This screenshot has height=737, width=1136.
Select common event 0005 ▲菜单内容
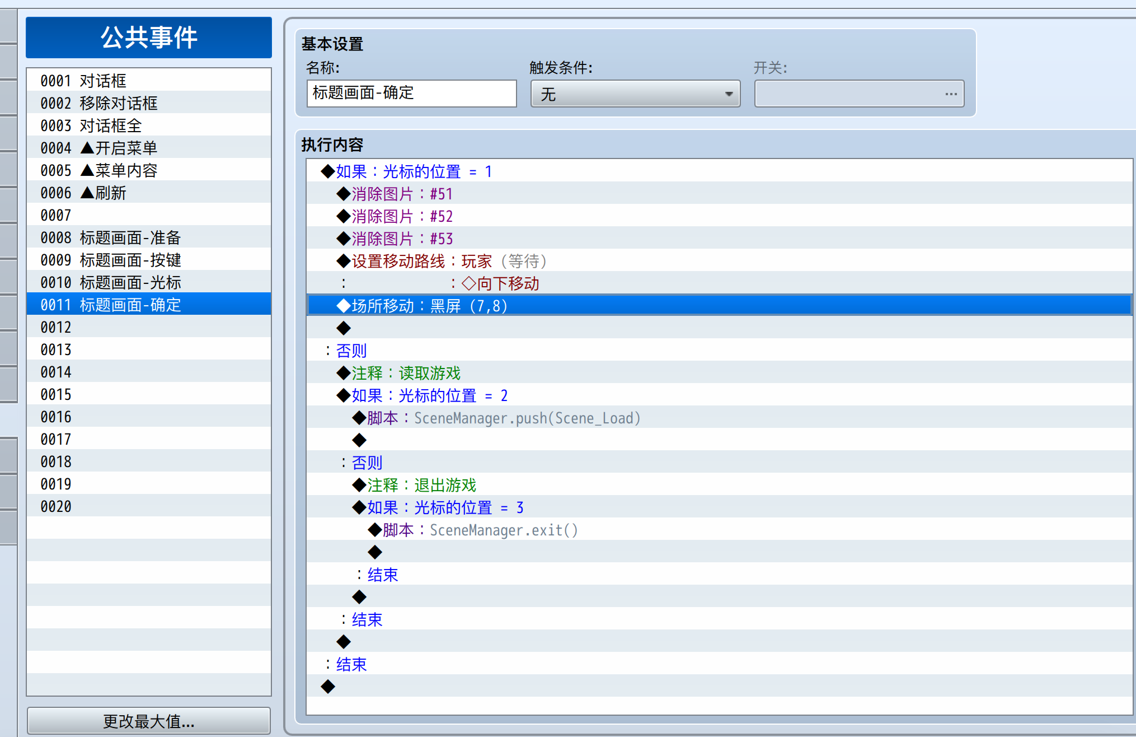coord(149,170)
